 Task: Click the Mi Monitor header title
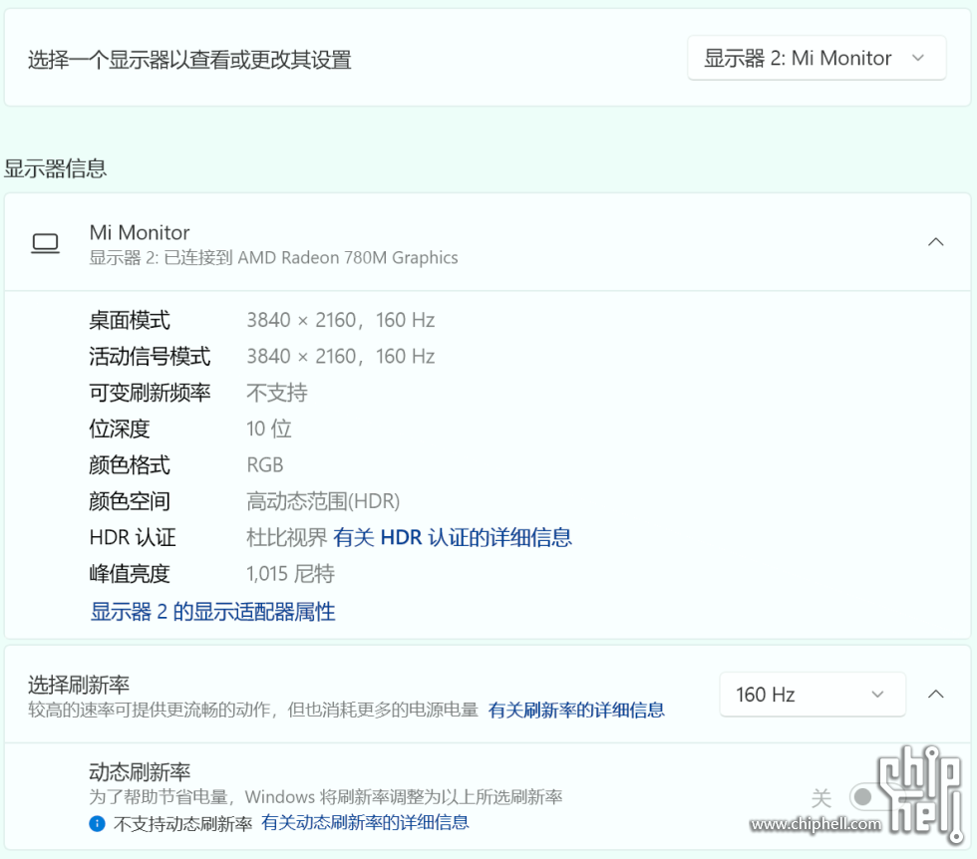tap(140, 232)
